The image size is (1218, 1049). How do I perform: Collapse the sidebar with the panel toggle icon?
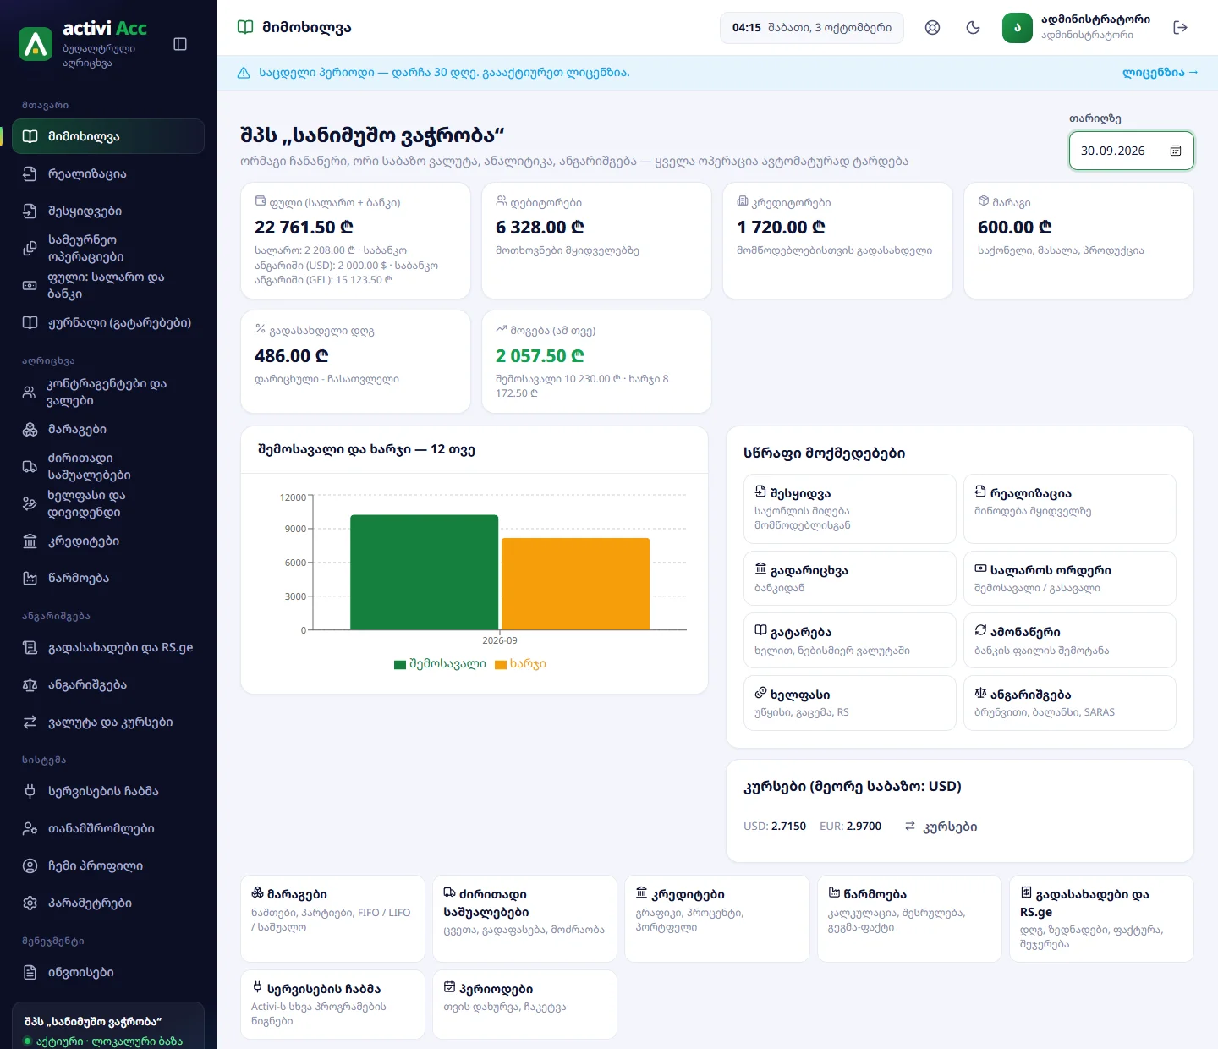pos(180,44)
